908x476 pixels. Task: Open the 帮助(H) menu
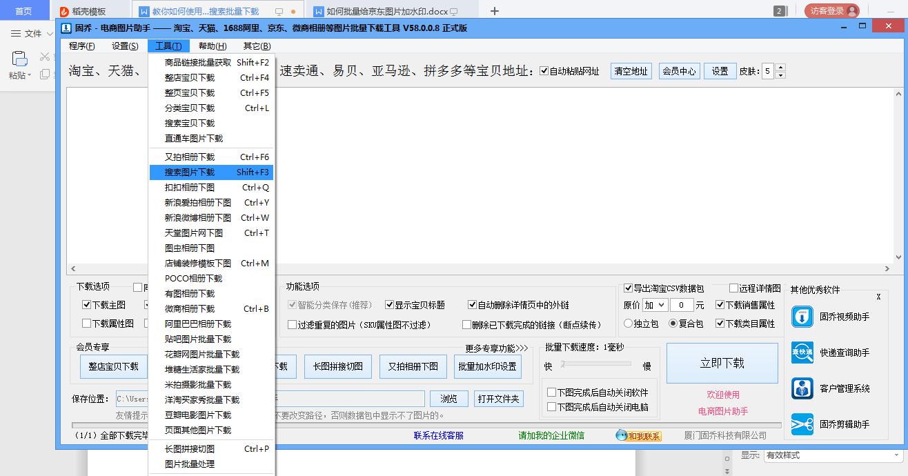pyautogui.click(x=213, y=46)
